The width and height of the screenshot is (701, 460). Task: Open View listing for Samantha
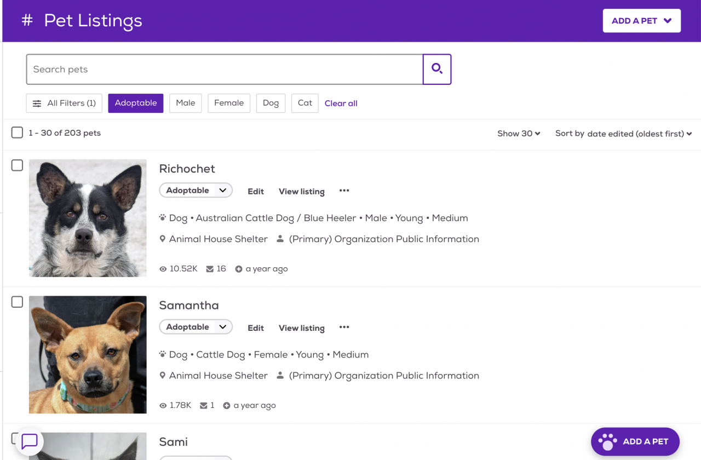click(x=301, y=328)
